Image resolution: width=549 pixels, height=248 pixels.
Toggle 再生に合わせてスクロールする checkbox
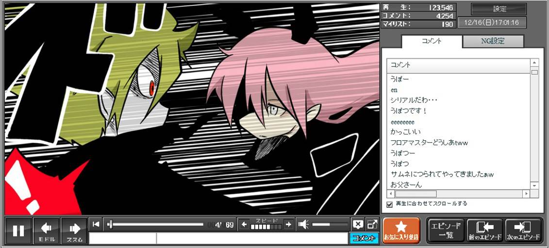389,204
